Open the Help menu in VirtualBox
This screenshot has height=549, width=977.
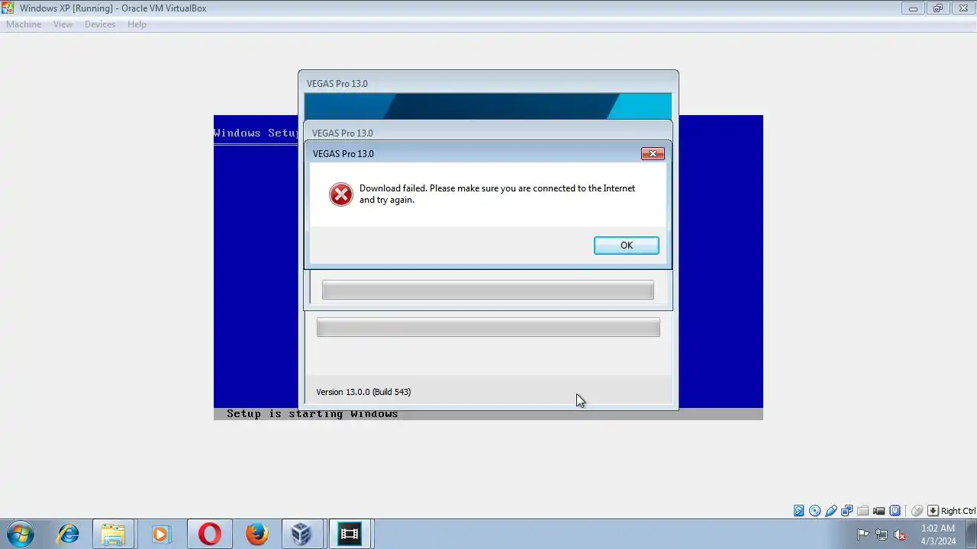click(137, 24)
